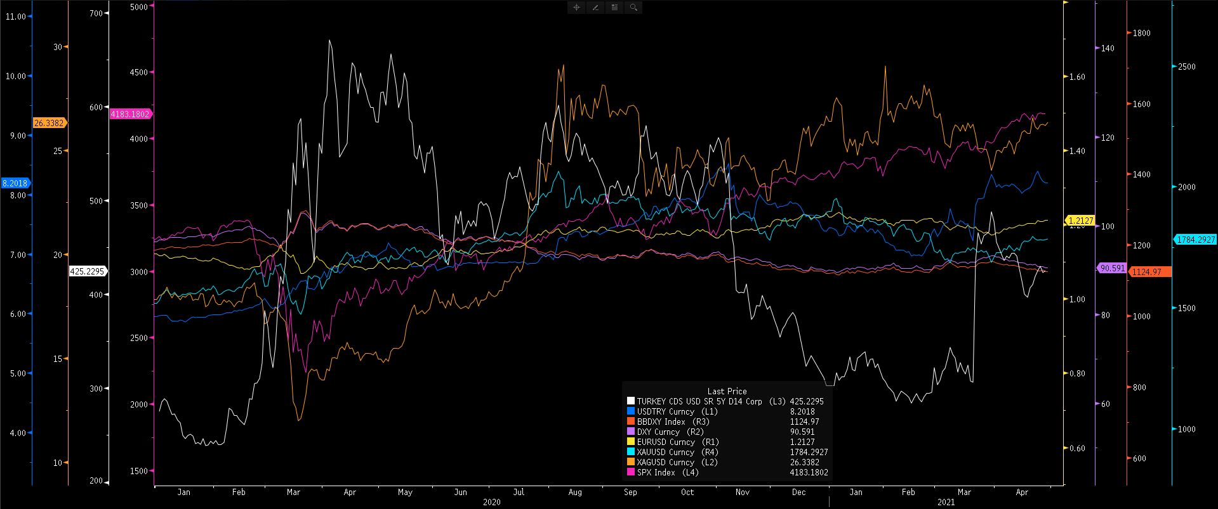This screenshot has width=1218, height=509.
Task: Click the cyan XAUUSD legend swatch
Action: pos(630,452)
